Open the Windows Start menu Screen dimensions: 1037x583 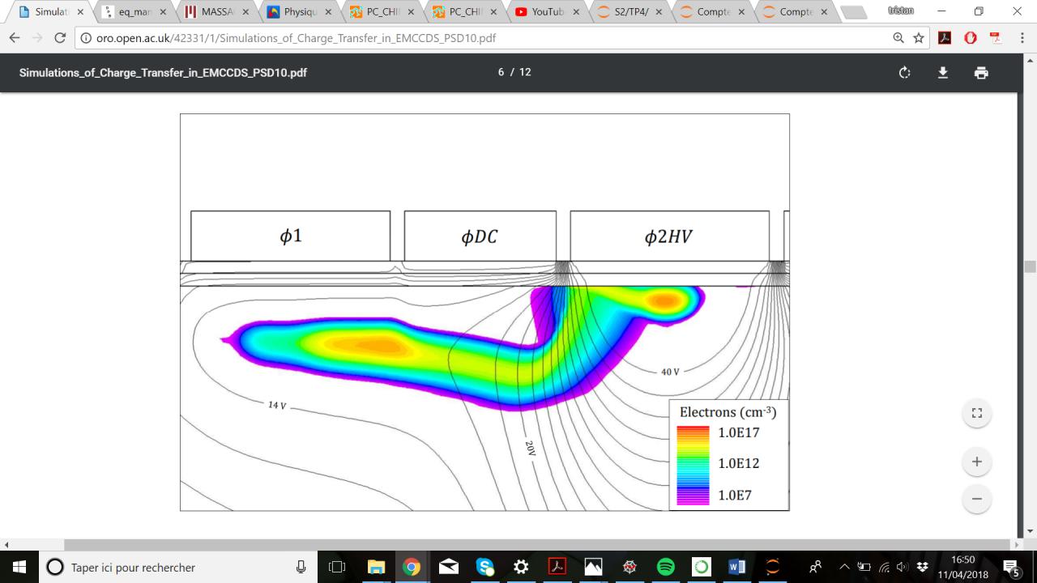[x=19, y=567]
